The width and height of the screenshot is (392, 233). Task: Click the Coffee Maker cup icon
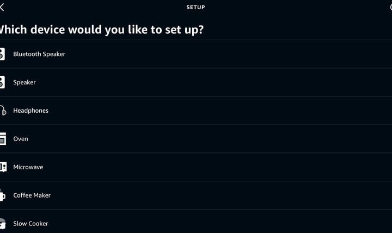tap(3, 195)
